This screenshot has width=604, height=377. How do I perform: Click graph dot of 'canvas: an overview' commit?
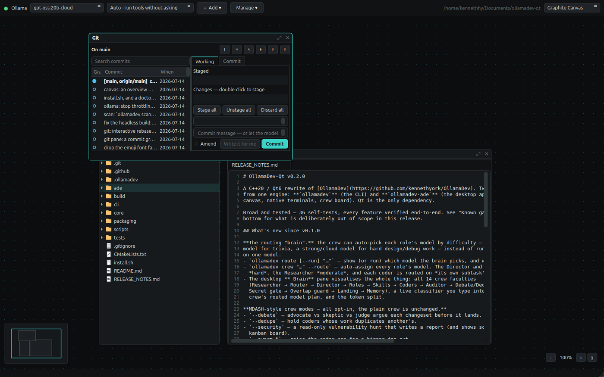pyautogui.click(x=94, y=90)
